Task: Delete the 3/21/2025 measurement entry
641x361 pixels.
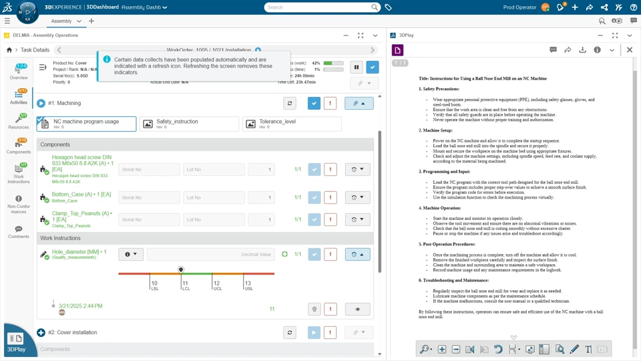Action: click(314, 309)
